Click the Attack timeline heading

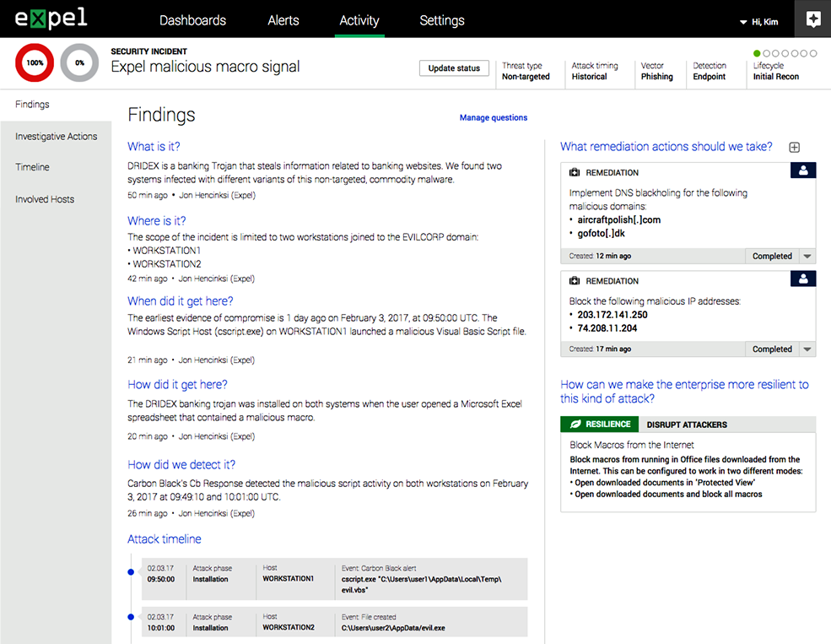(x=165, y=539)
